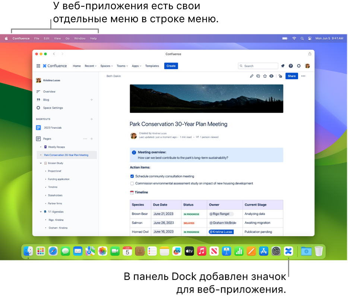348x299 pixels.
Task: Check Commission environmental assessment study item
Action: pos(132,183)
